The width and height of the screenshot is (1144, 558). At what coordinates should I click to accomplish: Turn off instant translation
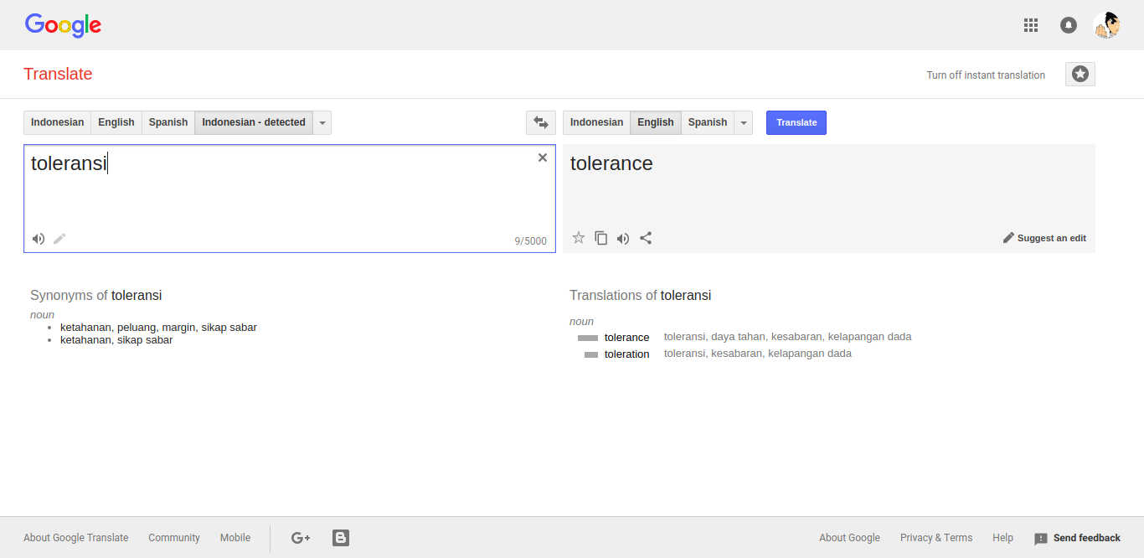pyautogui.click(x=986, y=75)
